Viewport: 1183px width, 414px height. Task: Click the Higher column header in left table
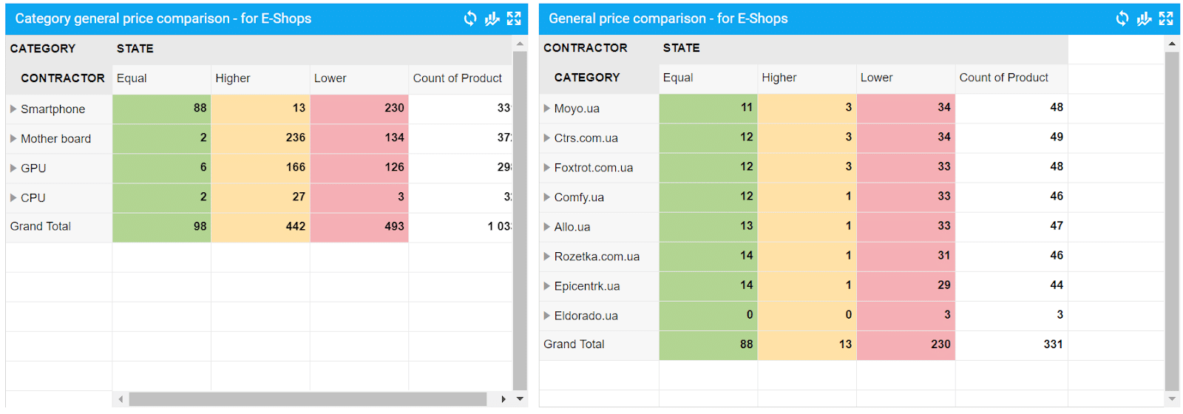233,78
